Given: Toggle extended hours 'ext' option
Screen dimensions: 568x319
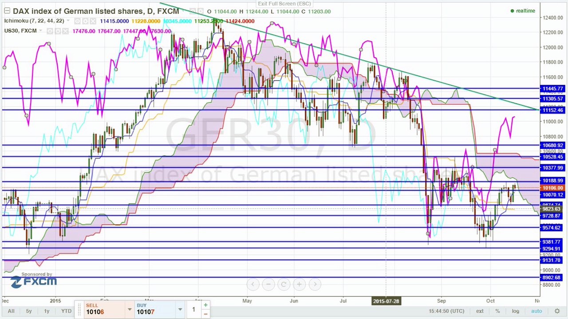Looking at the screenshot, I should (x=480, y=311).
